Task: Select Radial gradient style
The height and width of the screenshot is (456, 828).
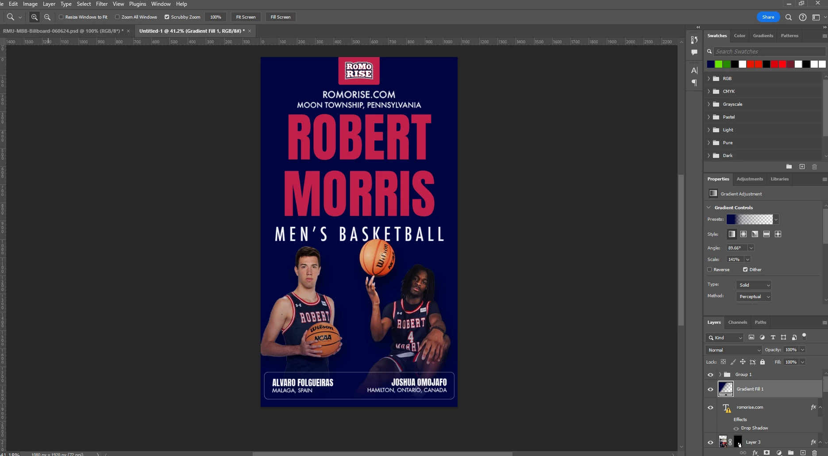Action: [x=743, y=234]
